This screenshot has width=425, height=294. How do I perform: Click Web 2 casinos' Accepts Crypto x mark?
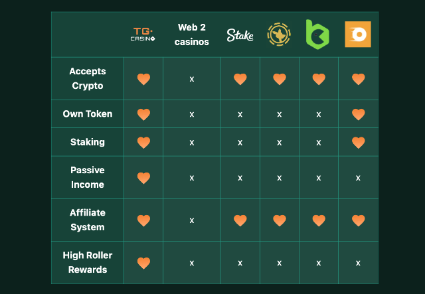coord(192,79)
